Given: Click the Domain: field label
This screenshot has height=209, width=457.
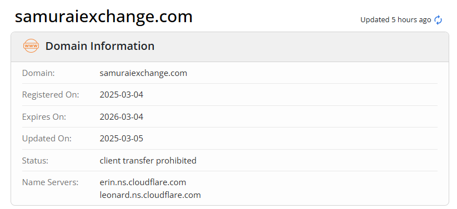Looking at the screenshot, I should coord(38,73).
